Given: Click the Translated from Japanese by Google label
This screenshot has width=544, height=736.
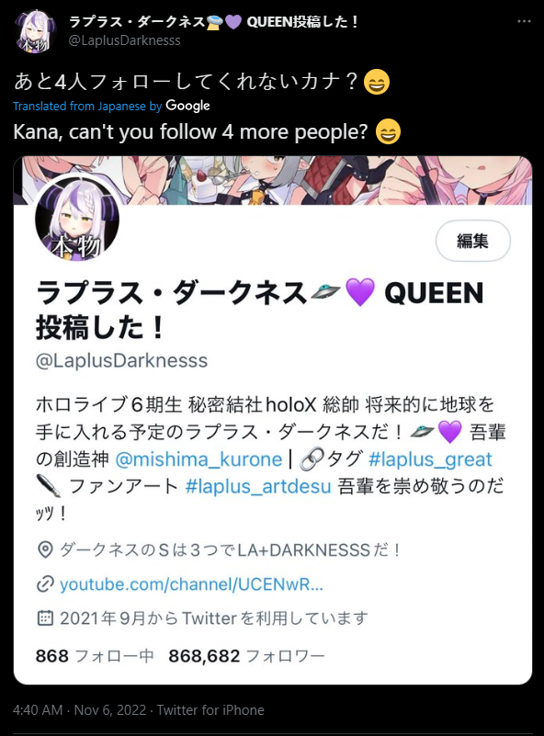Looking at the screenshot, I should coord(111,106).
